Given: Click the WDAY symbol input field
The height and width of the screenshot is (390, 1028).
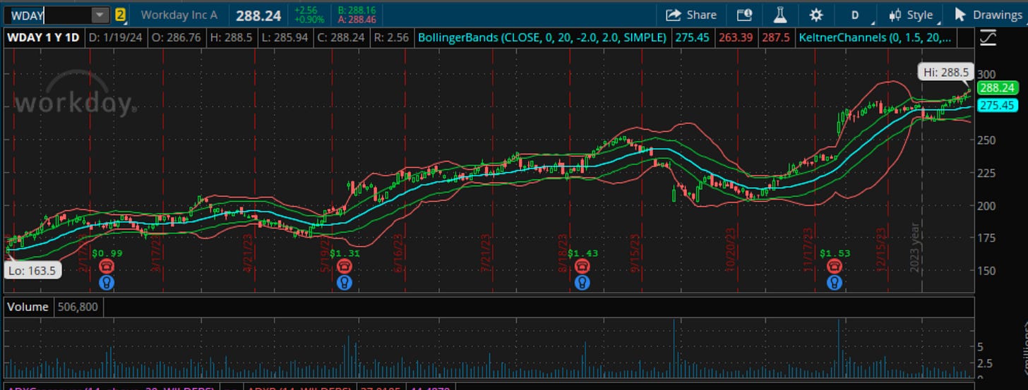Looking at the screenshot, I should coord(48,15).
